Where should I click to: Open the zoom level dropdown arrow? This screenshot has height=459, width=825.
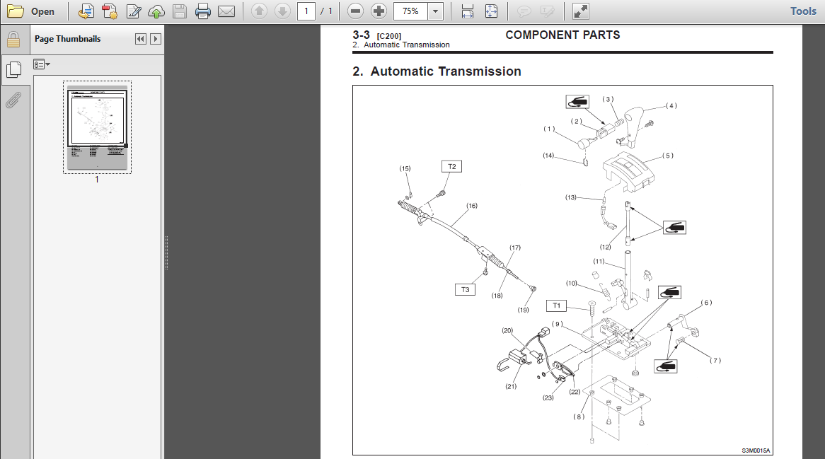(x=436, y=11)
